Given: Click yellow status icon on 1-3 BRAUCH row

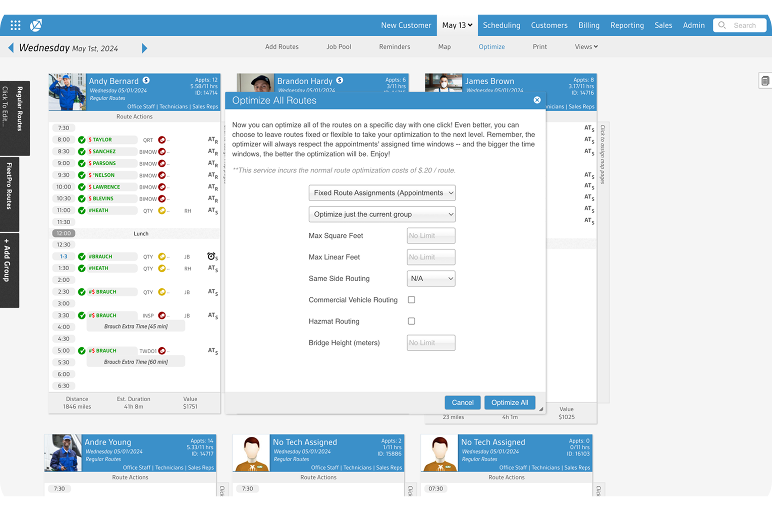Looking at the screenshot, I should tap(162, 257).
